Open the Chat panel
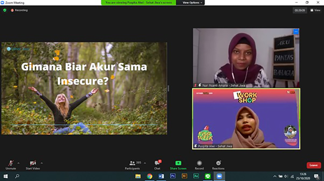The image size is (324, 181). pos(157,165)
